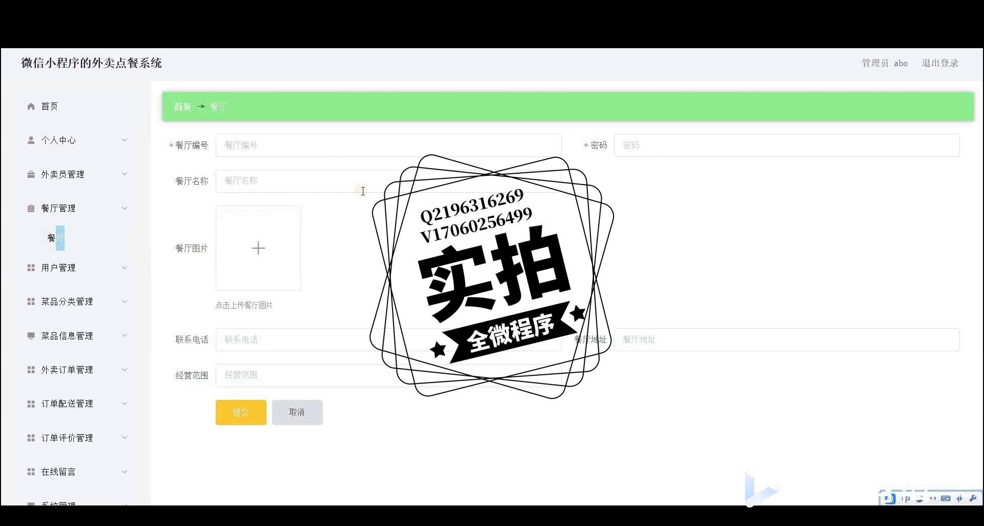
Task: Click the monitor icon beside 菜品信息管理
Action: point(31,336)
